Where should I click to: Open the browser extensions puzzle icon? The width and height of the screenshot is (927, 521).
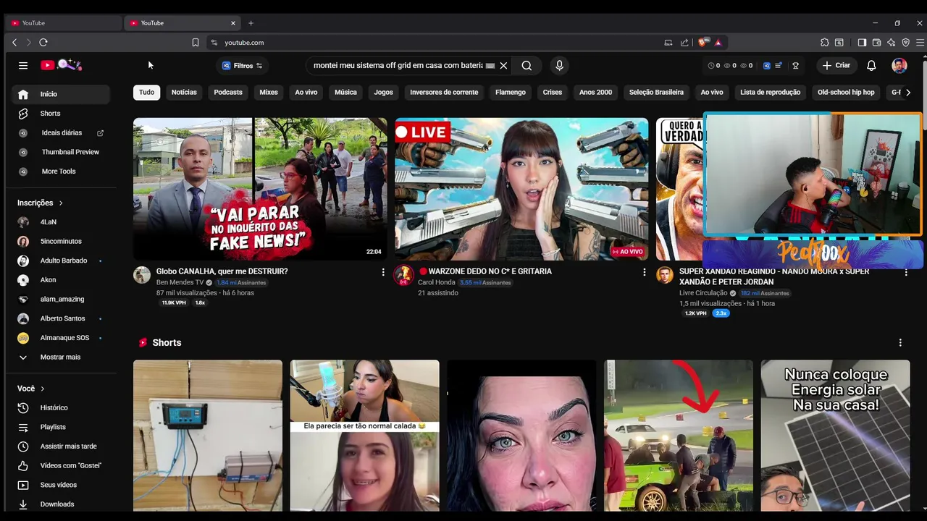[x=825, y=43]
